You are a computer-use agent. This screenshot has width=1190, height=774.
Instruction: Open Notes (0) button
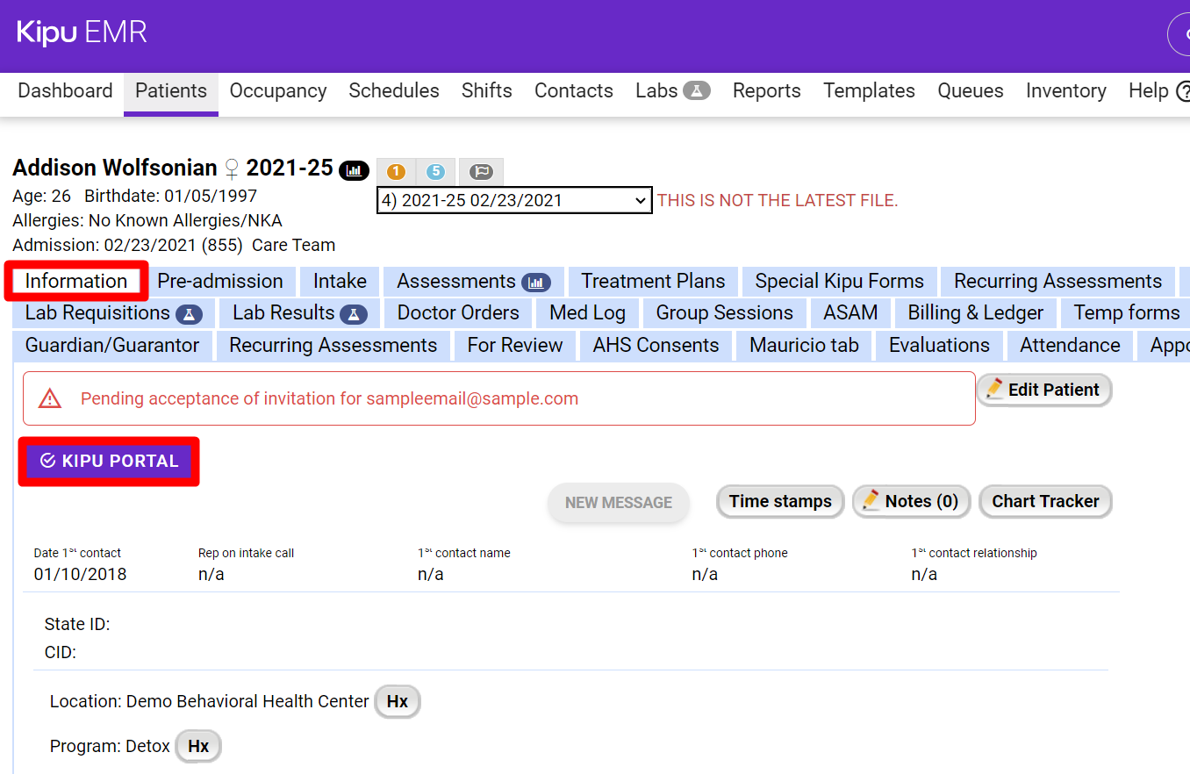point(911,502)
